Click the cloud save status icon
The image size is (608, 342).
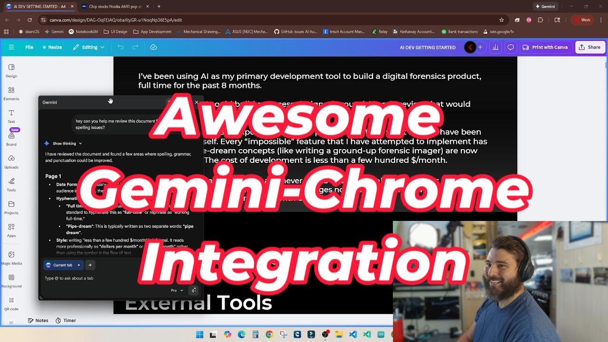153,47
